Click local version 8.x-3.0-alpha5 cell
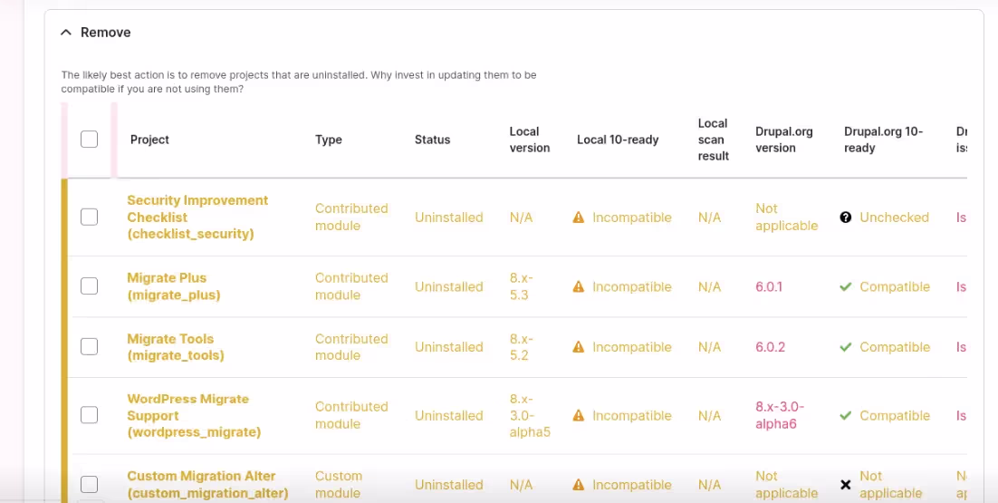 tap(530, 416)
